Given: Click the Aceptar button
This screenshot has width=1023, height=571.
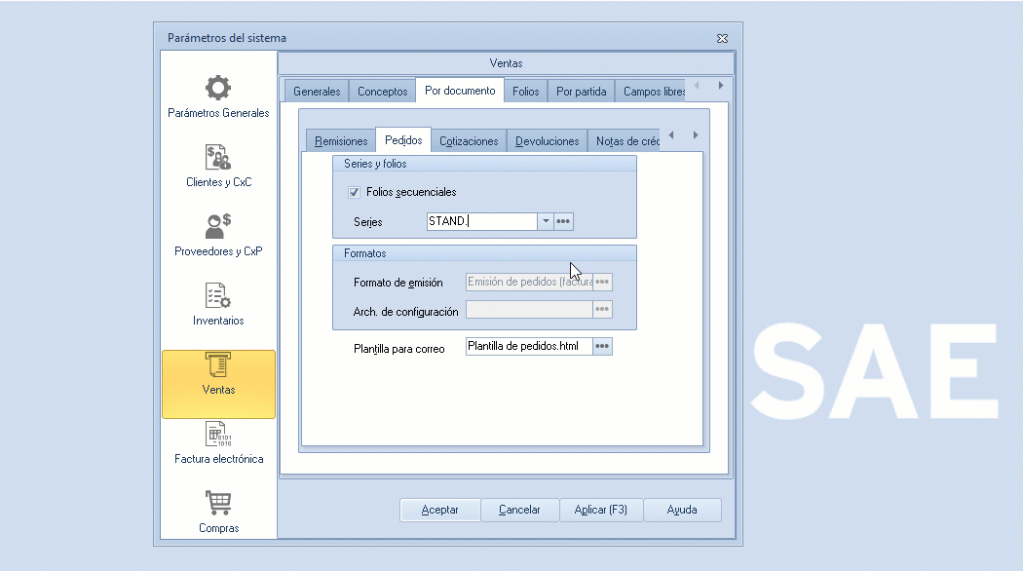Looking at the screenshot, I should [439, 510].
